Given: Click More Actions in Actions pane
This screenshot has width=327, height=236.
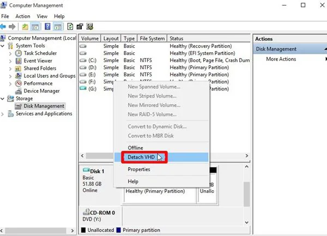Looking at the screenshot, I should pyautogui.click(x=281, y=59).
